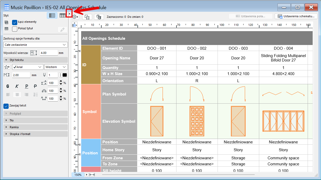Open Ustawienia schematu button
The width and height of the screenshot is (321, 180).
(x=296, y=16)
